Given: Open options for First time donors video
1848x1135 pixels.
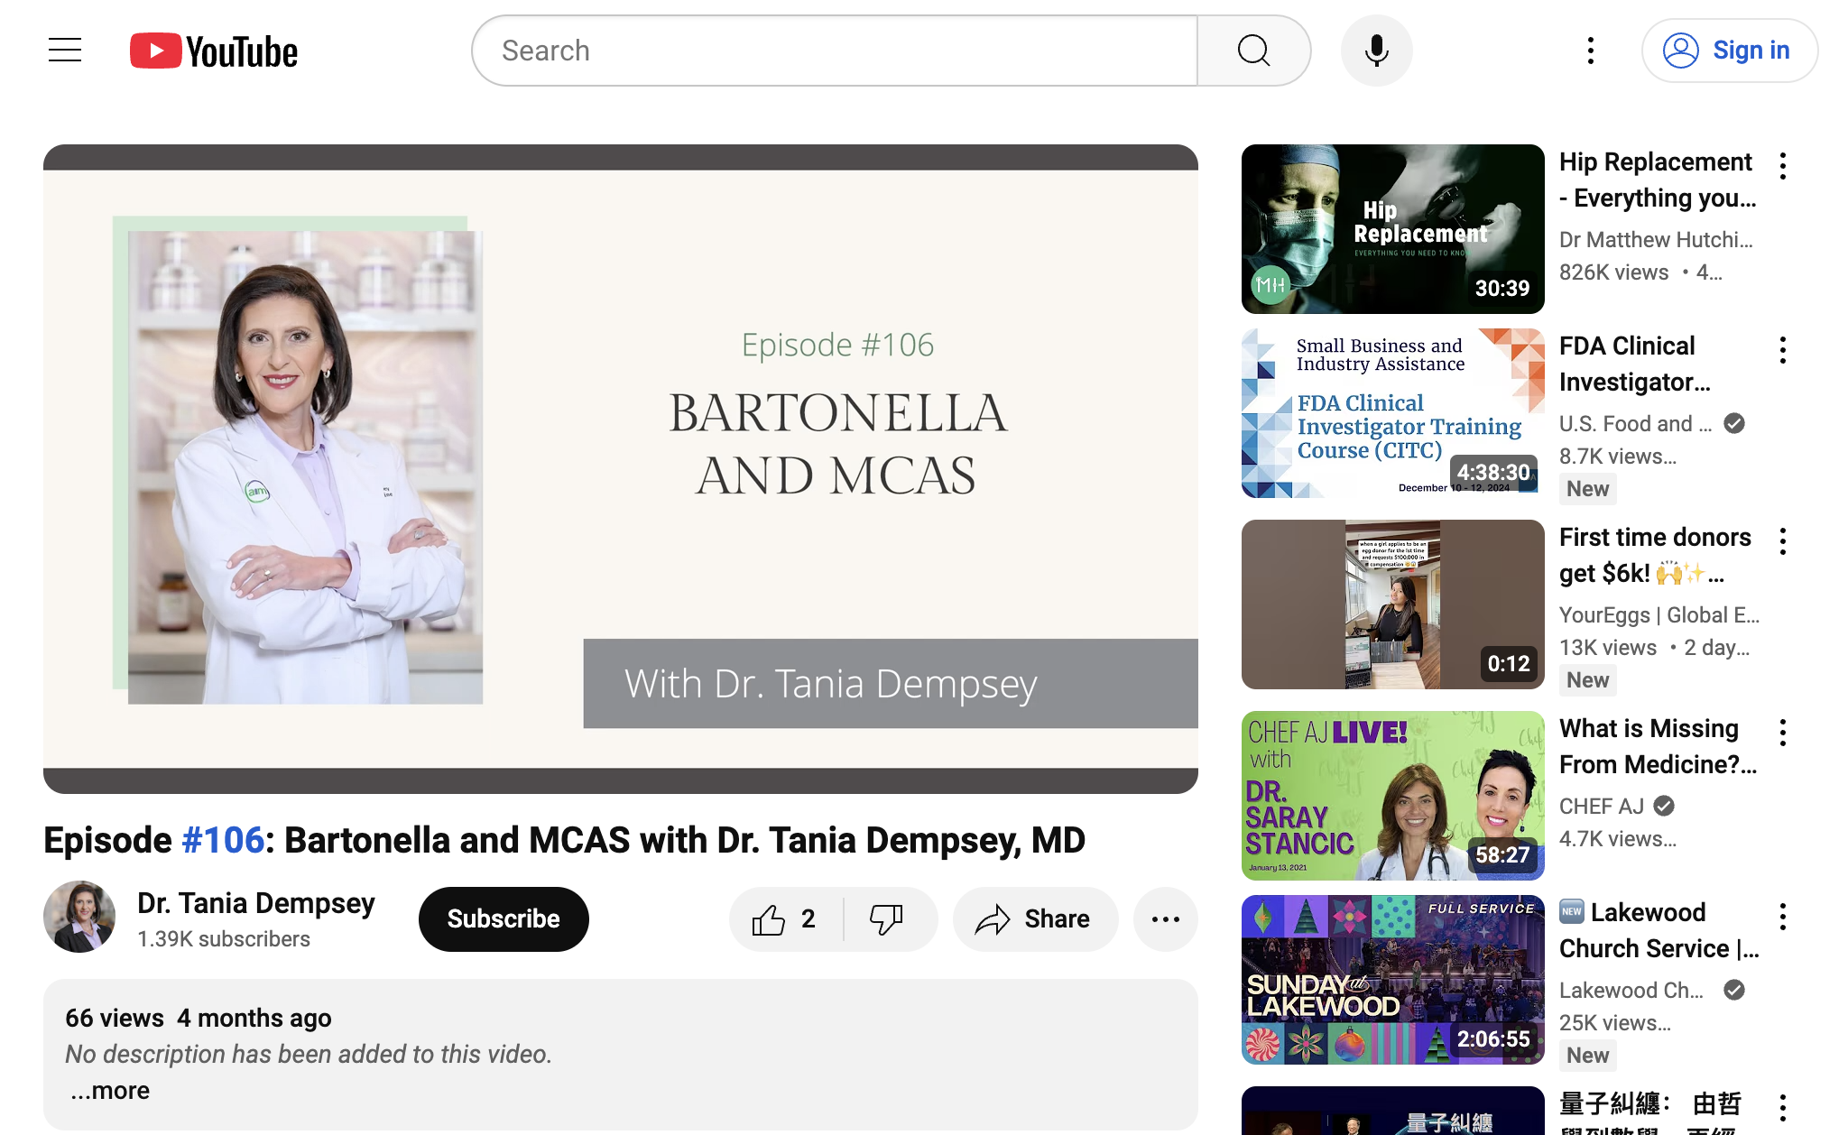Looking at the screenshot, I should point(1782,541).
